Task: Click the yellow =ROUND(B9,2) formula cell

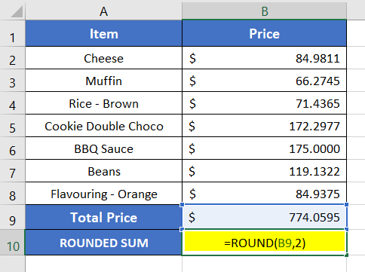Action: click(264, 243)
